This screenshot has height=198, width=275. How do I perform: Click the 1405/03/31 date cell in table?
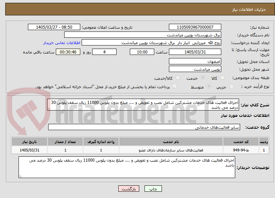click(29, 150)
